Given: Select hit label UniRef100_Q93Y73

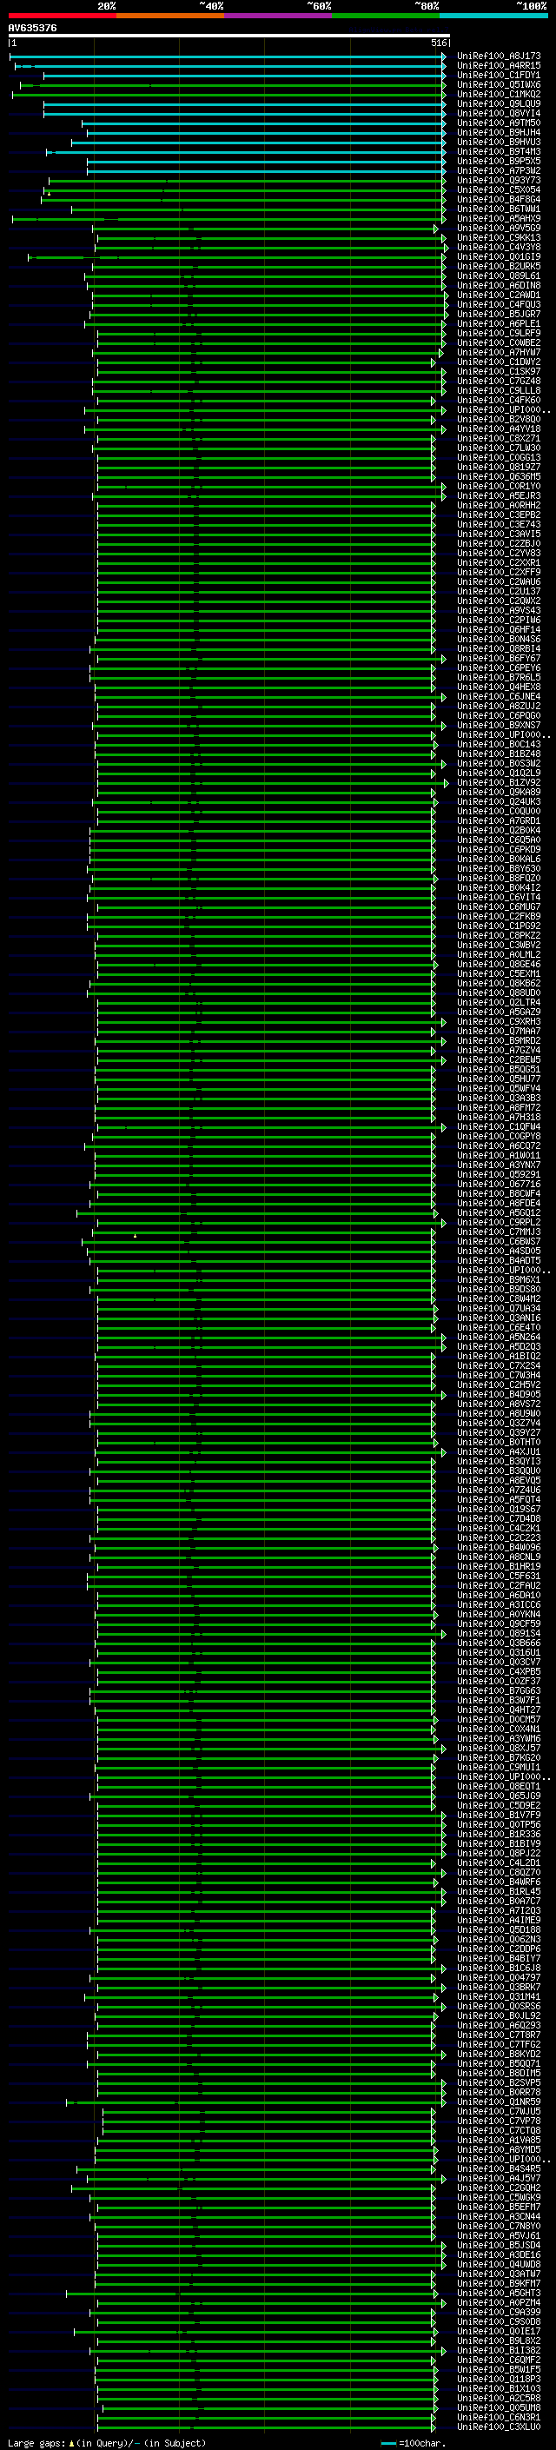Looking at the screenshot, I should click(499, 180).
